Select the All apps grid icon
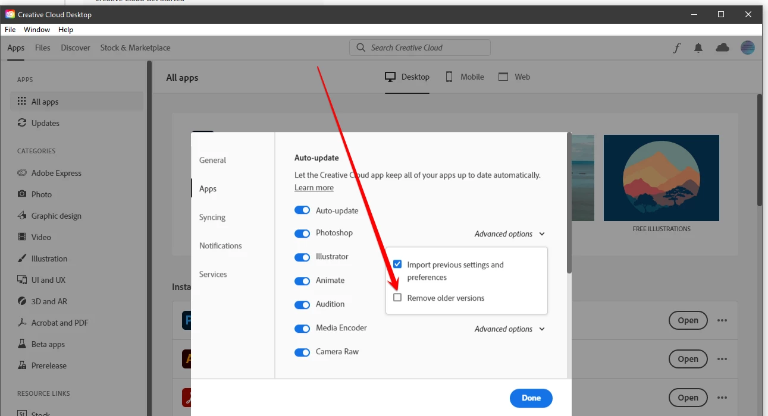Viewport: 768px width, 416px height. click(22, 102)
